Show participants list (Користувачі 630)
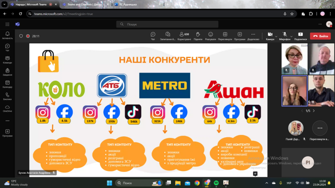Viewport: 335px width, 188px height. 184,36
